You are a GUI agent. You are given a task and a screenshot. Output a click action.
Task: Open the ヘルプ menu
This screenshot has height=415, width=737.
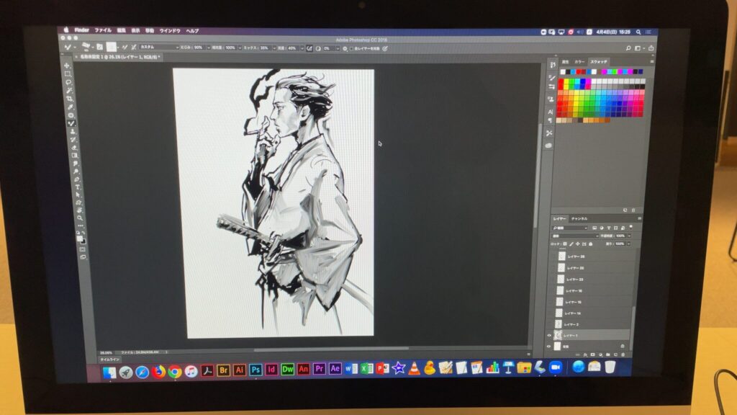(192, 30)
